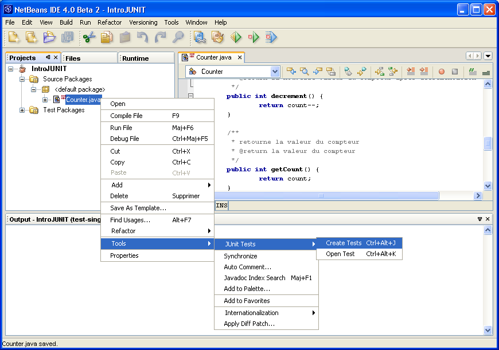
Task: Click the Shift Line Right icon
Action: (424, 71)
